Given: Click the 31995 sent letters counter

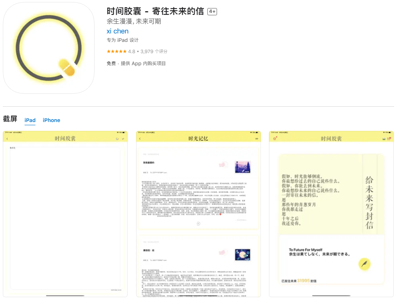Looking at the screenshot, I should pos(303,281).
